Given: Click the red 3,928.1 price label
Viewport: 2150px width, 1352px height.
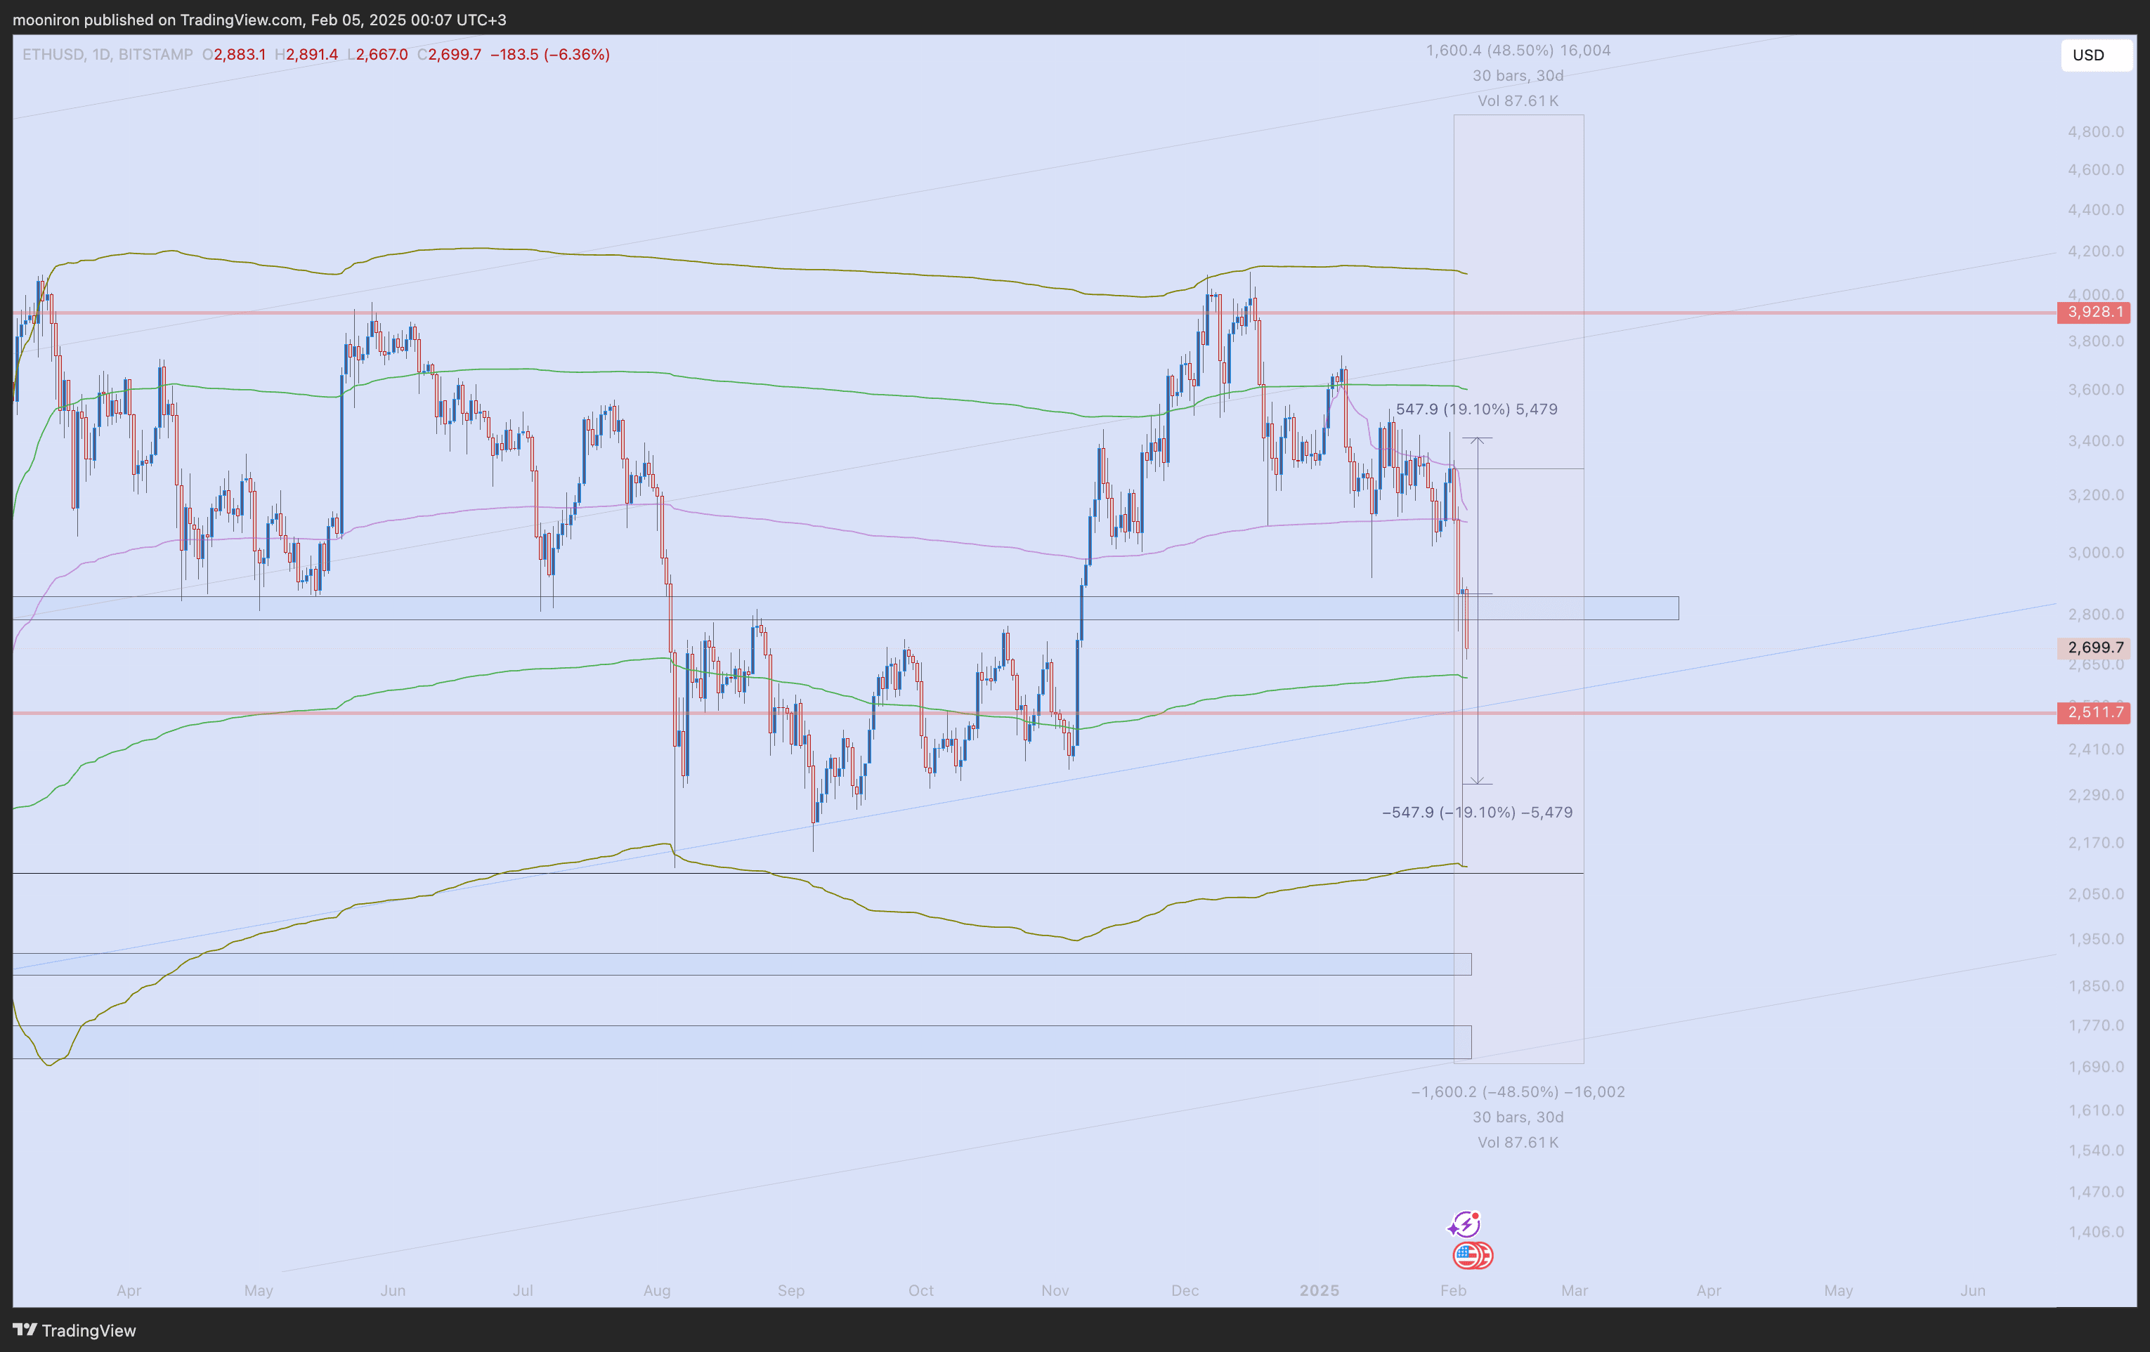Looking at the screenshot, I should [x=2093, y=313].
